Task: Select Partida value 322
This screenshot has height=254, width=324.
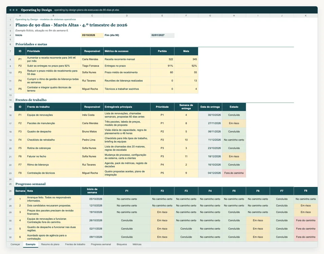Action: click(x=162, y=59)
